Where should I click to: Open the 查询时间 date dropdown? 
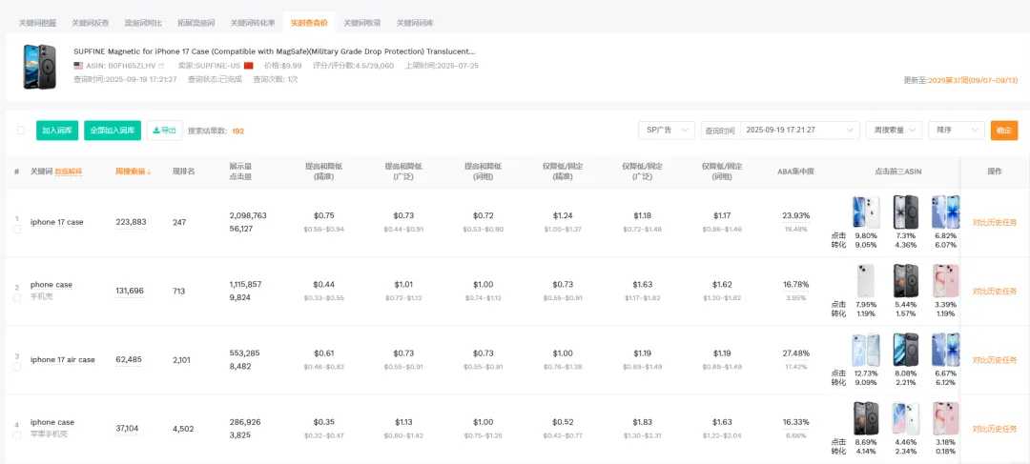coord(799,130)
